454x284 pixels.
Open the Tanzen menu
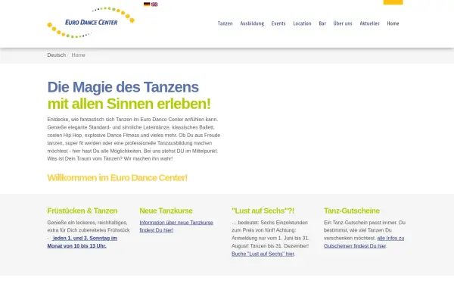pyautogui.click(x=225, y=23)
